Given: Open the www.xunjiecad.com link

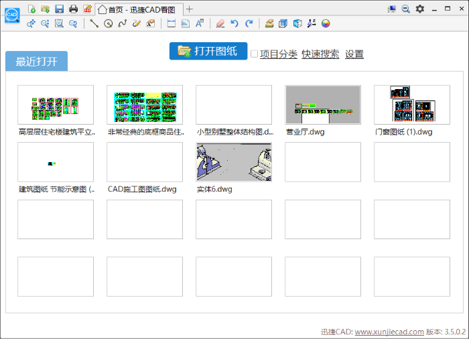Looking at the screenshot, I should pos(389,332).
